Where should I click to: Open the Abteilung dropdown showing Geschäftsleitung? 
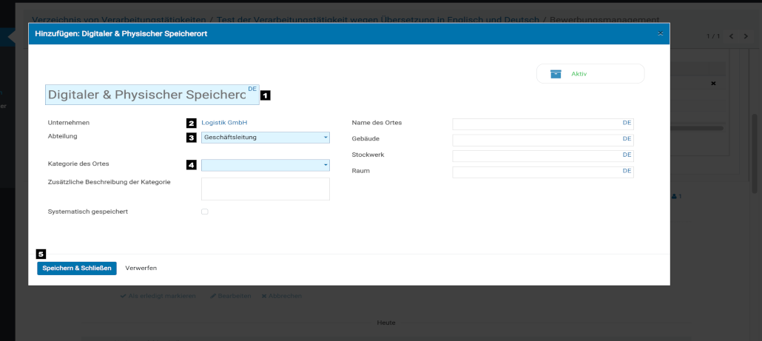point(265,137)
